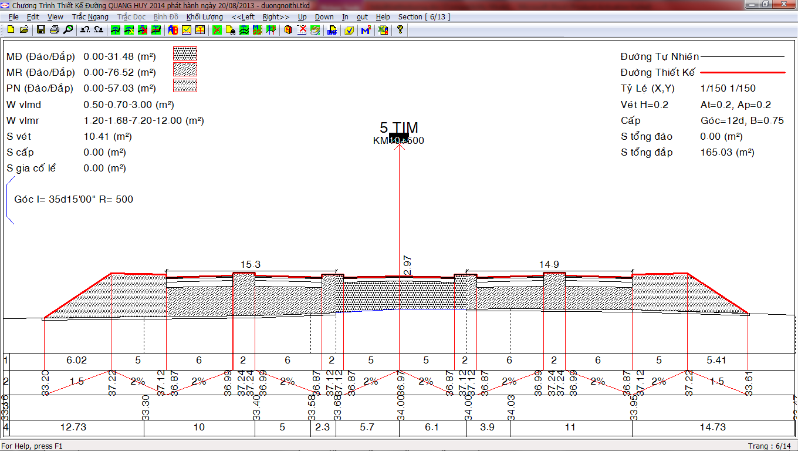Image resolution: width=798 pixels, height=451 pixels.
Task: Click <<Left to go to previous section
Action: [243, 17]
